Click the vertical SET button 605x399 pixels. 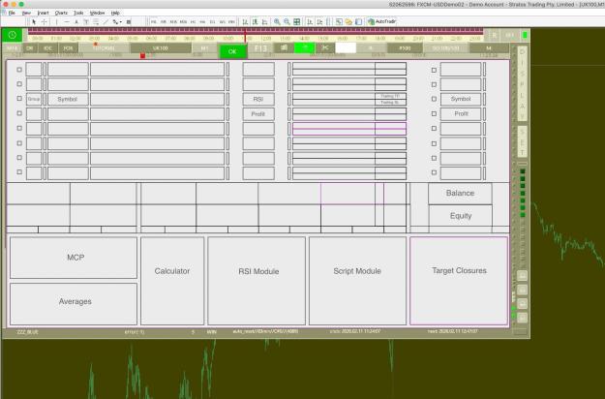click(523, 142)
